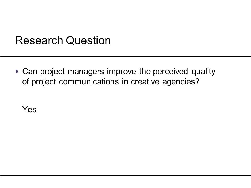Click the word 'managers' in the bullet
Screen dimensions: 251x188
86,72
